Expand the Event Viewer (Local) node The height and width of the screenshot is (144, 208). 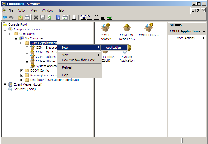[x=5, y=84]
